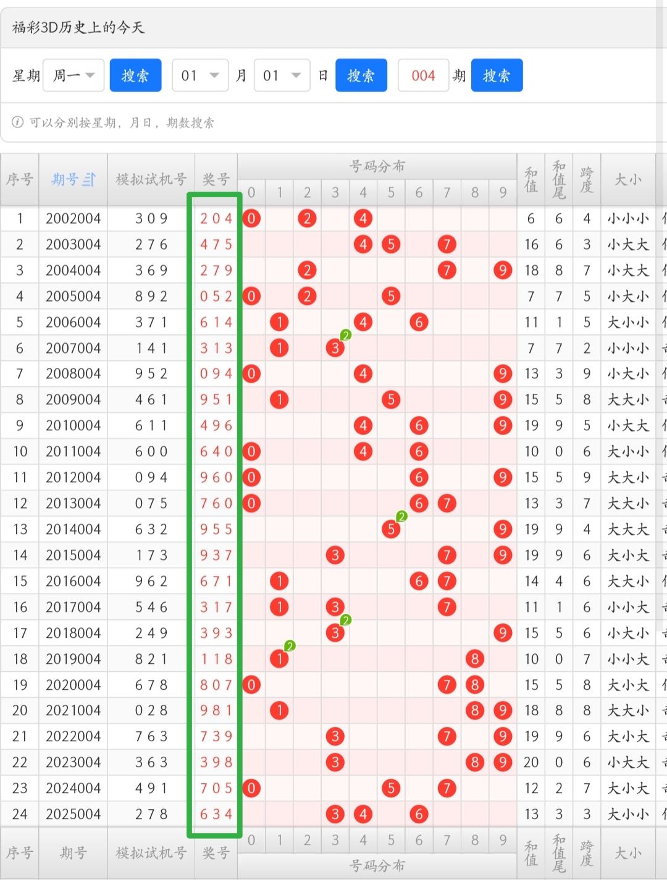Click red ball 7 in row 2003004
The height and width of the screenshot is (884, 667).
click(x=447, y=244)
